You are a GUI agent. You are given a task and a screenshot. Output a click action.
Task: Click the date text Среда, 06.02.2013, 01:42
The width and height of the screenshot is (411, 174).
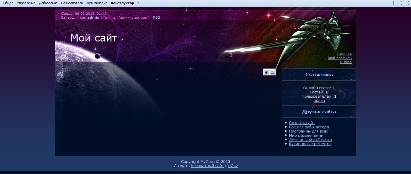84,14
